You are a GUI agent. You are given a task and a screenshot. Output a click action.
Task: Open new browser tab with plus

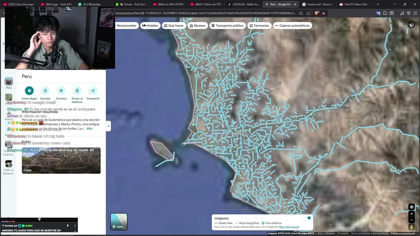coord(378,4)
